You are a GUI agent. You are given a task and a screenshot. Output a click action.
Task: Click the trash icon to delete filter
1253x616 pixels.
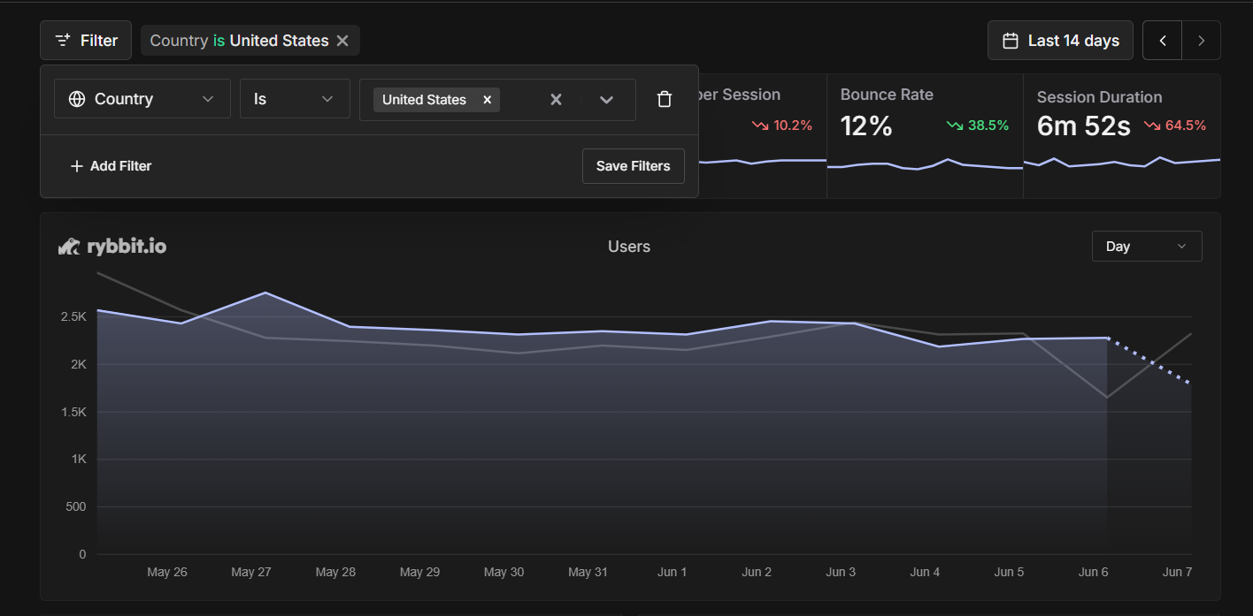point(665,99)
